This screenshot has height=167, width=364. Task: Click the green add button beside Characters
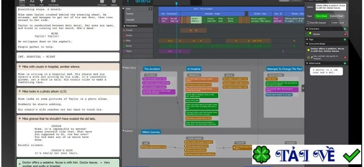345,29
